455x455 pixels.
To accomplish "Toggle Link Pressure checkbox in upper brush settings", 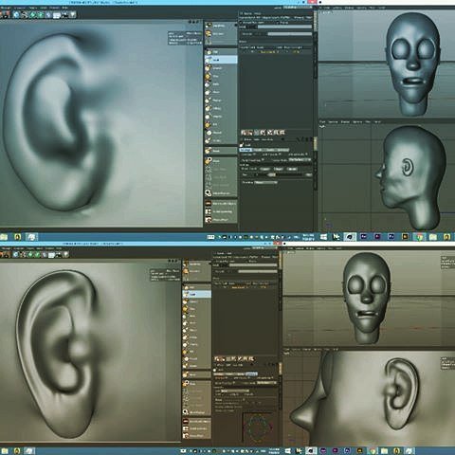I will tap(280, 155).
